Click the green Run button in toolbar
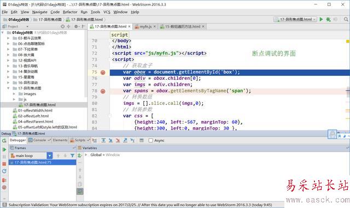Viewport: 350px width, 208px height. [321, 20]
